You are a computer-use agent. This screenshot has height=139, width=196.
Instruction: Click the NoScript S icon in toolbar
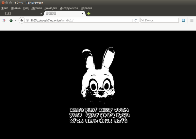pos(4,20)
